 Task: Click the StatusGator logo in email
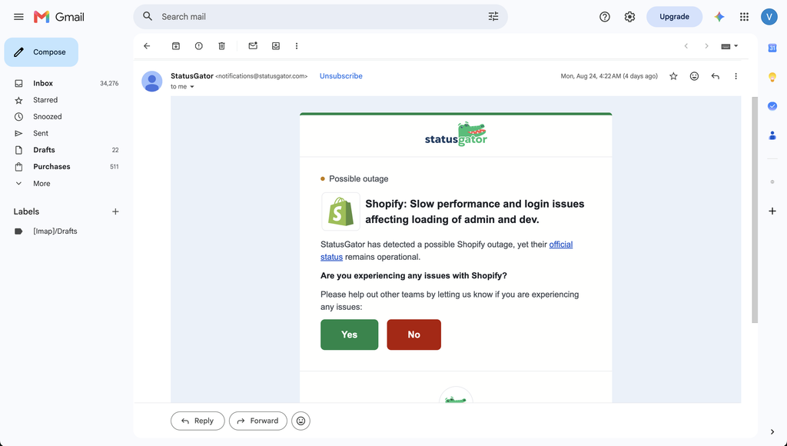pyautogui.click(x=456, y=134)
